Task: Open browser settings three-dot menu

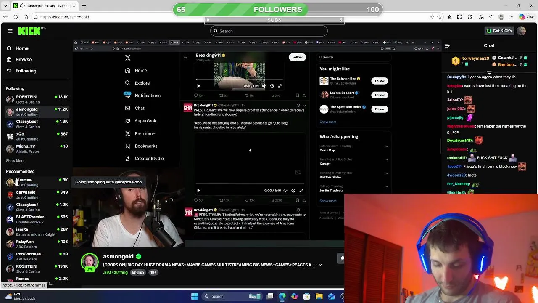Action: [x=511, y=17]
